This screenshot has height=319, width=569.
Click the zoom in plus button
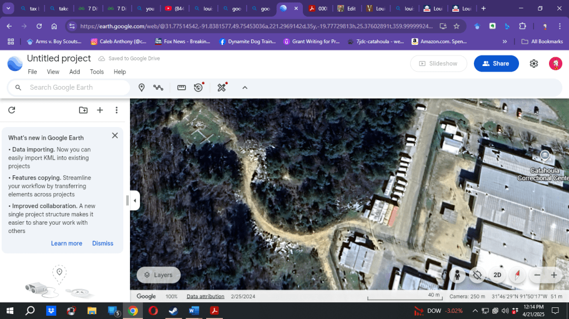[x=554, y=275]
